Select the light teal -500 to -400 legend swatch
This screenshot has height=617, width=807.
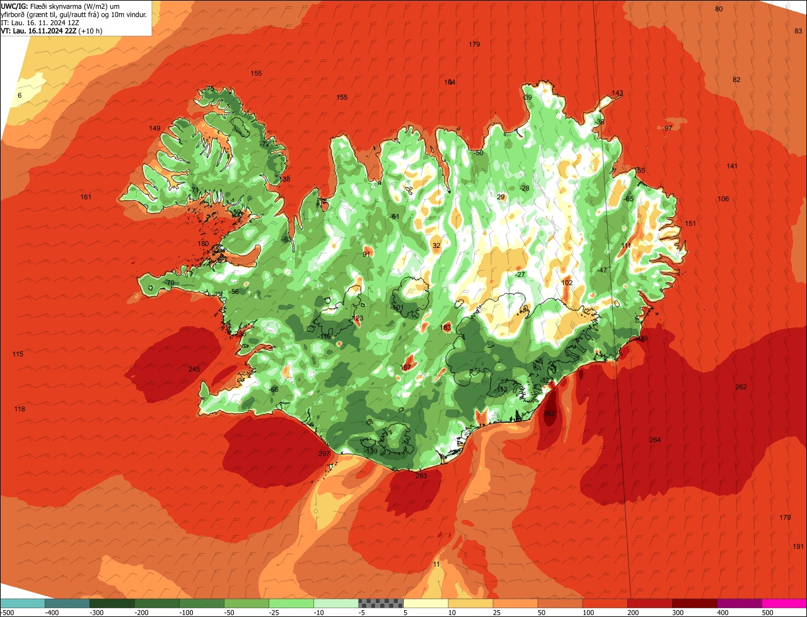23,603
